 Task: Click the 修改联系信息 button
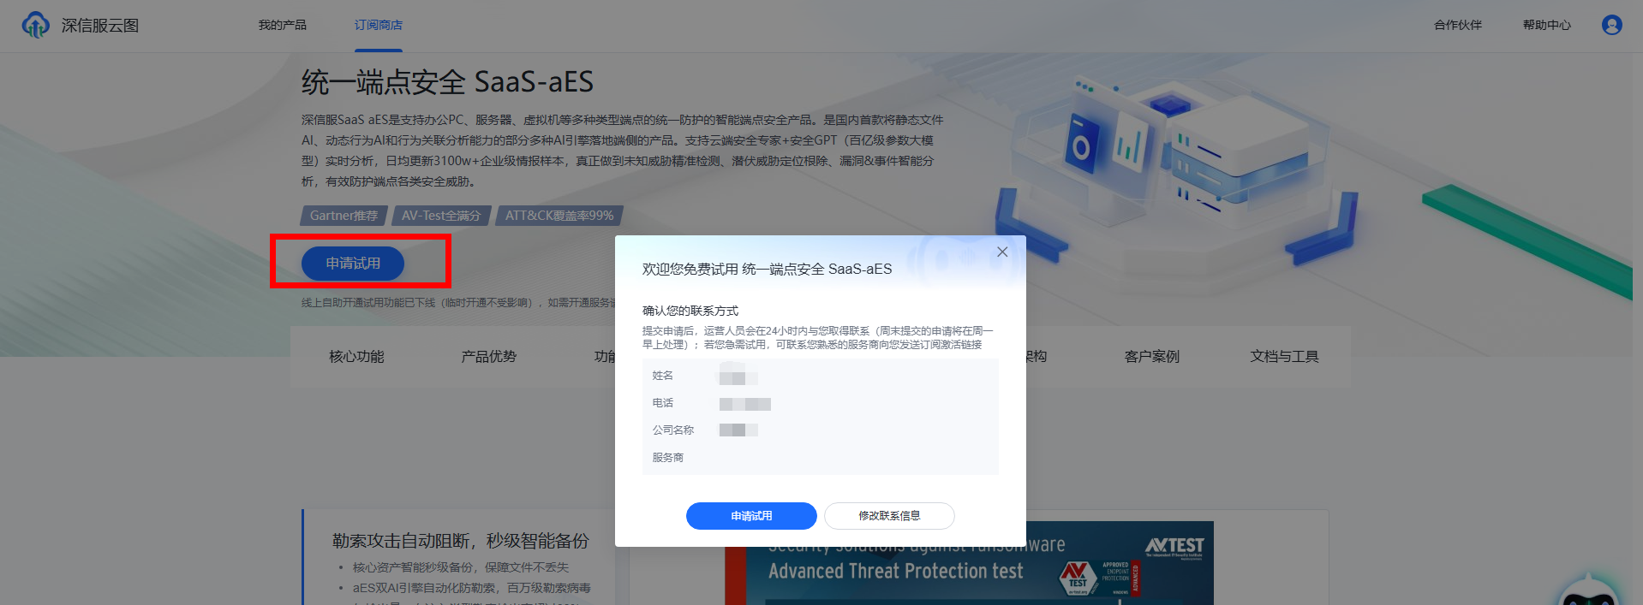pyautogui.click(x=889, y=516)
